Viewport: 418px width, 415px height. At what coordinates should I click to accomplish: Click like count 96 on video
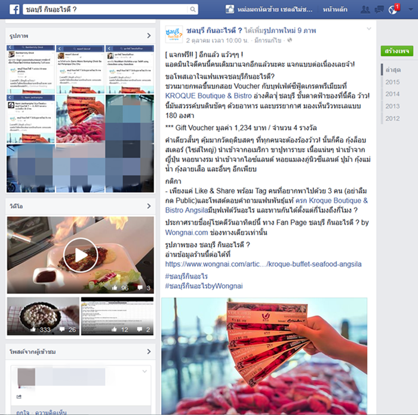121,288
